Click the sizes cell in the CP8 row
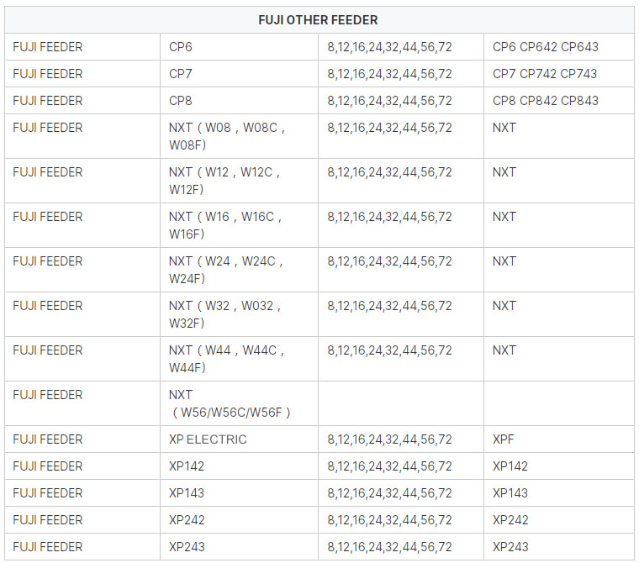This screenshot has width=639, height=563. (x=401, y=101)
